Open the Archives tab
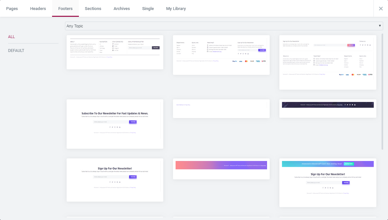 point(122,9)
